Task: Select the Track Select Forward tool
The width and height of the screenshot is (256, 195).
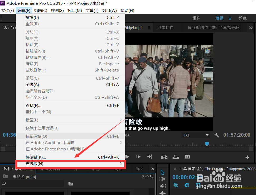Action: coord(162,179)
